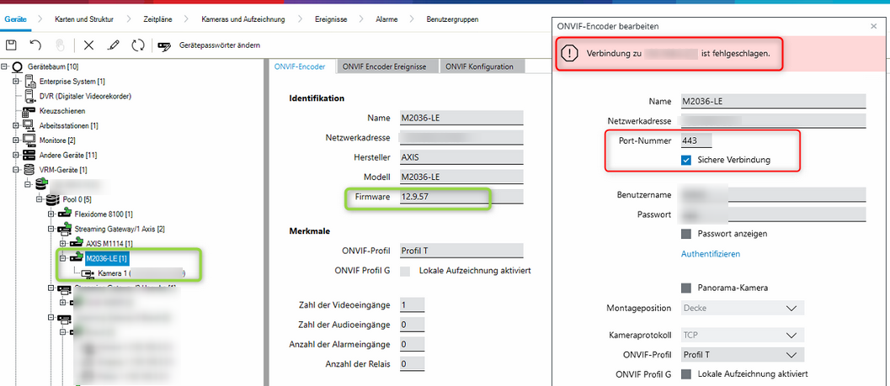Viewport: 890px width, 386px height.
Task: Switch to ONVIF Encoder Ereignisse tab
Action: pyautogui.click(x=386, y=66)
